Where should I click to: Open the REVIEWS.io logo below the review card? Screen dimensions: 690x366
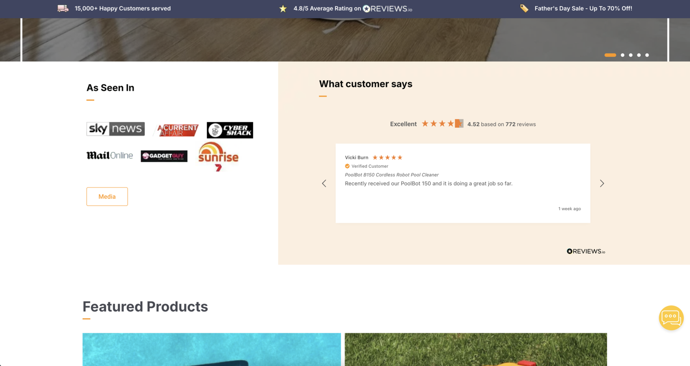click(586, 251)
